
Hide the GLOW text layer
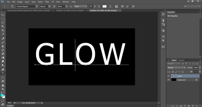click(169, 76)
